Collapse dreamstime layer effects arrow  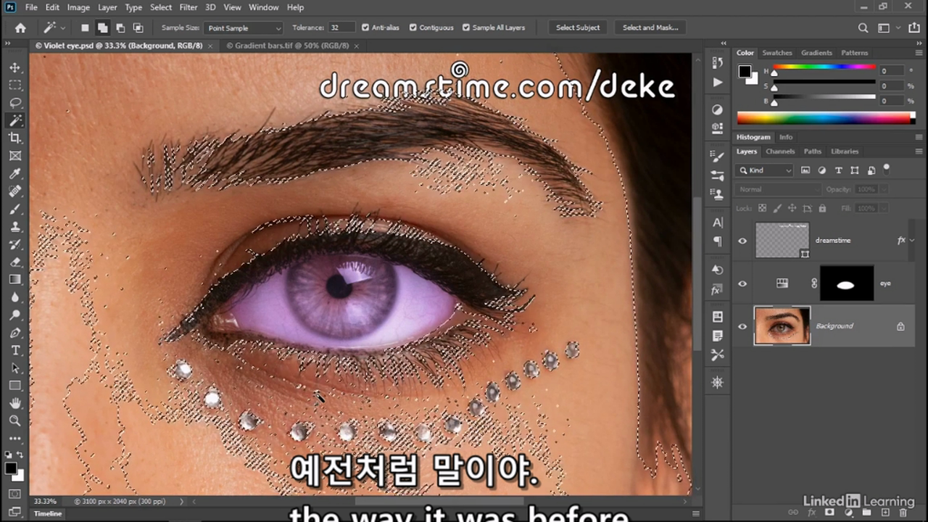pyautogui.click(x=912, y=240)
